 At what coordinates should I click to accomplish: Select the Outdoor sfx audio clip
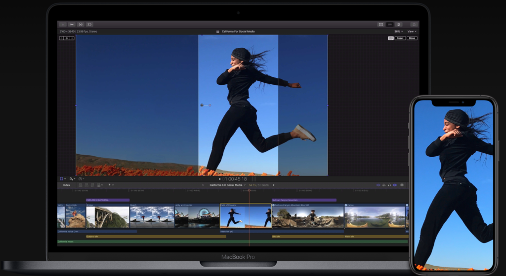[156, 237]
